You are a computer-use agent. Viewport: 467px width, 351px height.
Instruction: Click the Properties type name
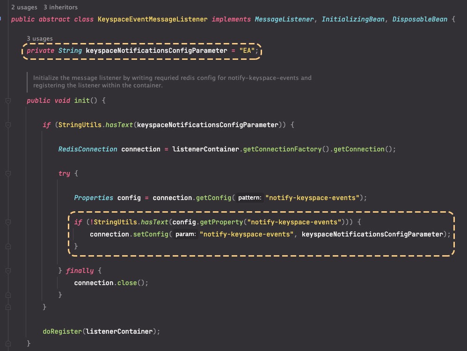coord(94,198)
